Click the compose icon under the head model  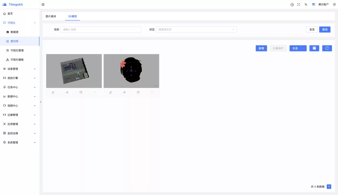pyautogui.click(x=138, y=92)
